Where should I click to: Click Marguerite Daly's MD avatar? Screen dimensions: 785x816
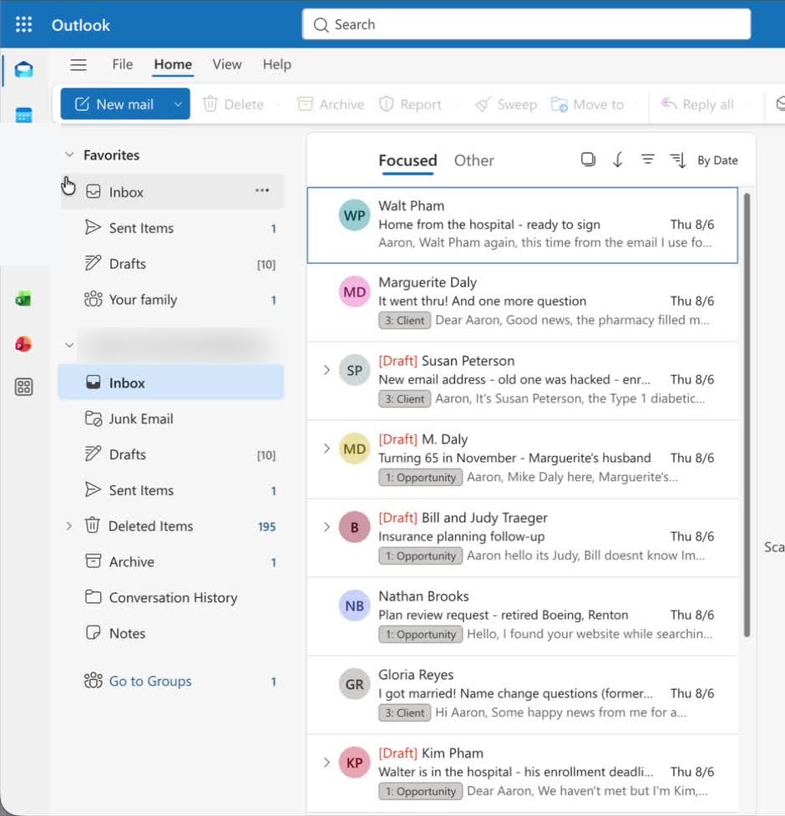(354, 292)
